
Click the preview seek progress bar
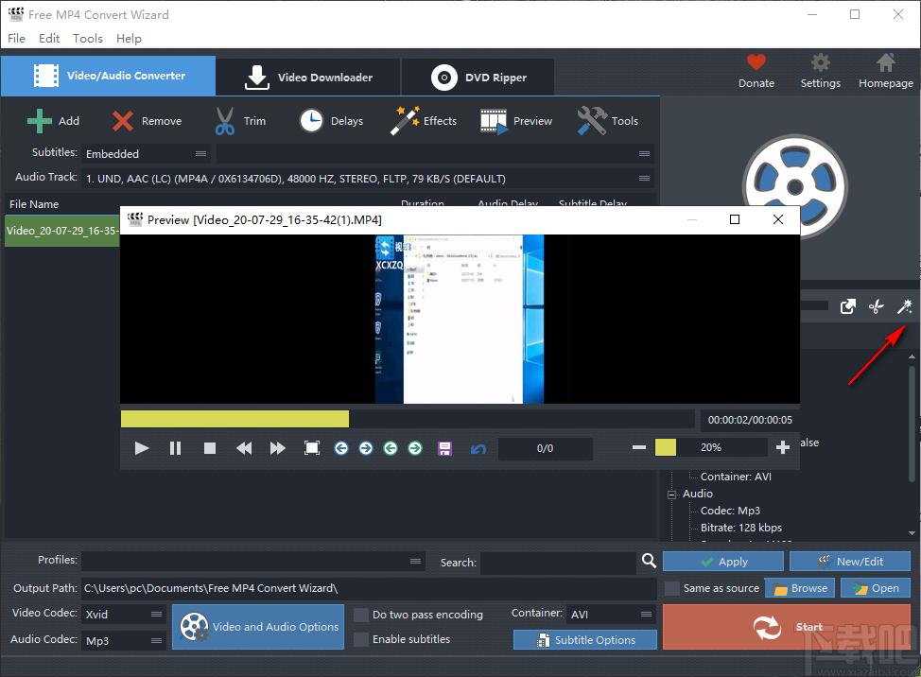tap(408, 419)
